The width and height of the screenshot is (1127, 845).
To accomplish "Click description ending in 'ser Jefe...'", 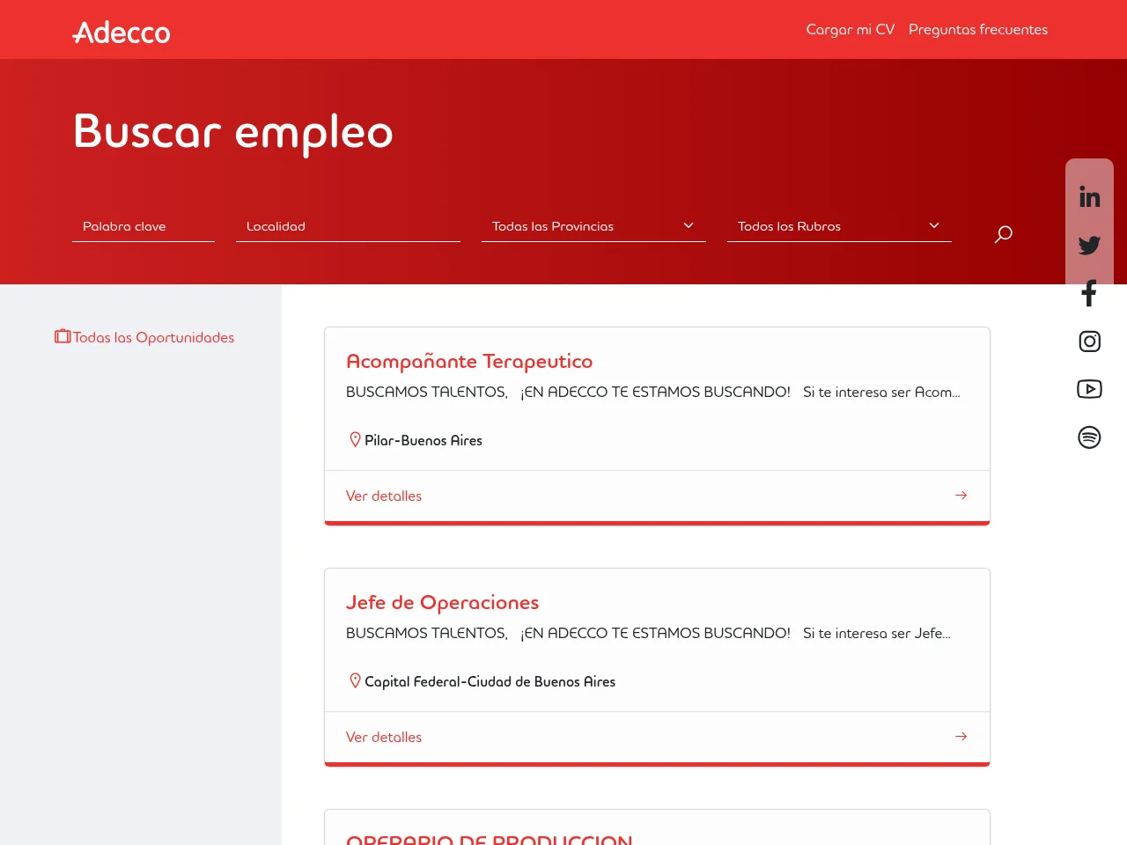I will 648,633.
